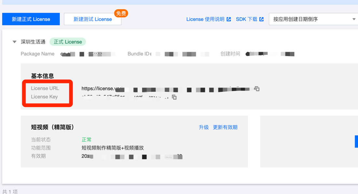358x194 pixels.
Task: Click the sort dropdown's arrow
Action: [x=354, y=19]
